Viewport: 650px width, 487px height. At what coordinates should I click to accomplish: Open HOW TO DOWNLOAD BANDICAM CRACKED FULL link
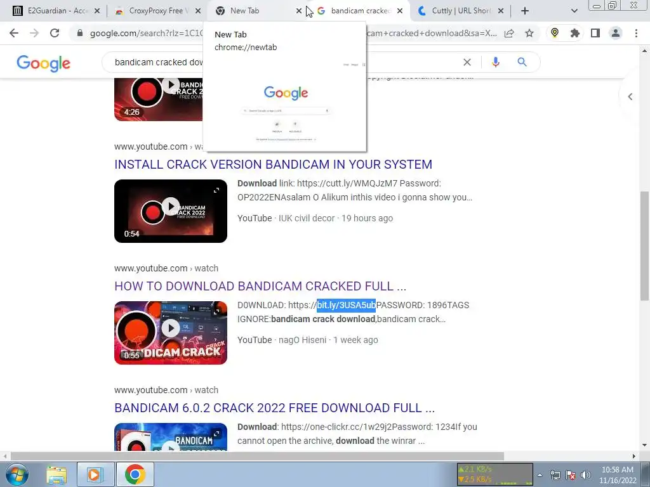pyautogui.click(x=260, y=286)
